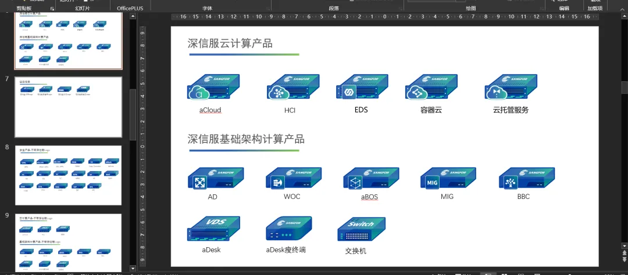Click the previous slide double-arrow button
Viewport: 628px width, 275px height.
coord(625,254)
